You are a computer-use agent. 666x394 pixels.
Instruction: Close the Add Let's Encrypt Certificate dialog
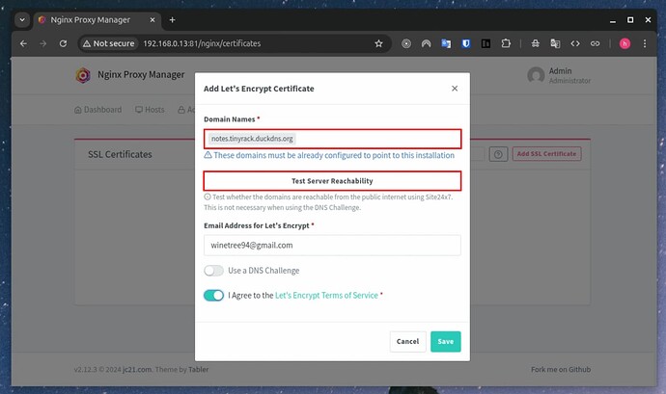455,89
